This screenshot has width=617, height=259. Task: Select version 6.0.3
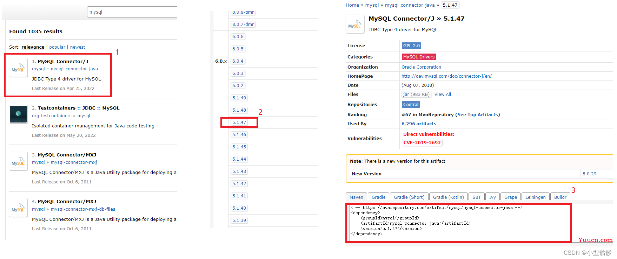pyautogui.click(x=238, y=73)
